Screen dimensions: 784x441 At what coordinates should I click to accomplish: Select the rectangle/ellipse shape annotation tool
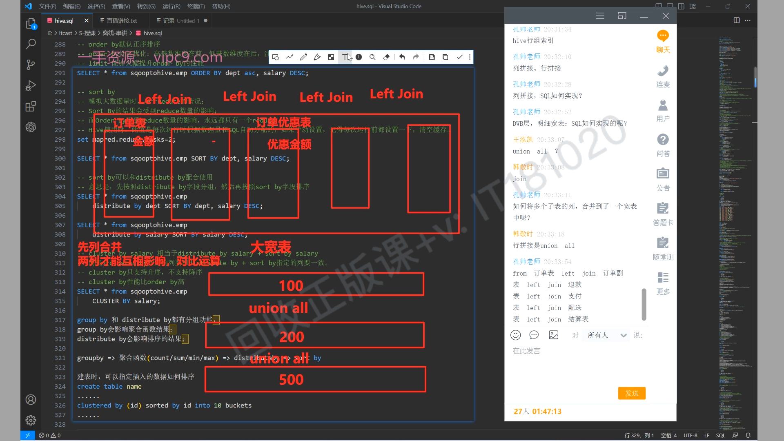[x=276, y=57]
